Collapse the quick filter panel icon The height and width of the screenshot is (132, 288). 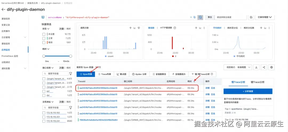[x=43, y=17]
